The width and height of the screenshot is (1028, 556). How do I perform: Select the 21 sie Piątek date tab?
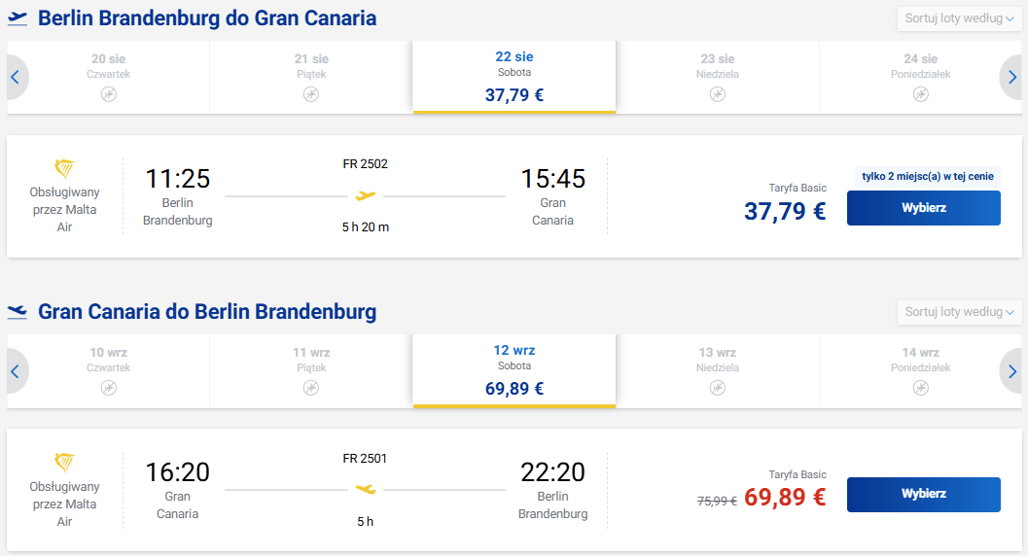[x=311, y=78]
